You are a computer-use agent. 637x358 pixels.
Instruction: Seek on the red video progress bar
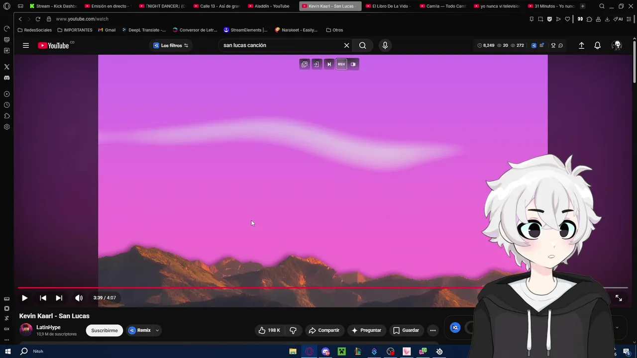click(322, 287)
